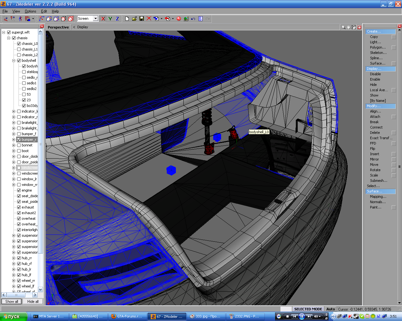
Task: Click the undo arrow icon
Action: [x=193, y=19]
